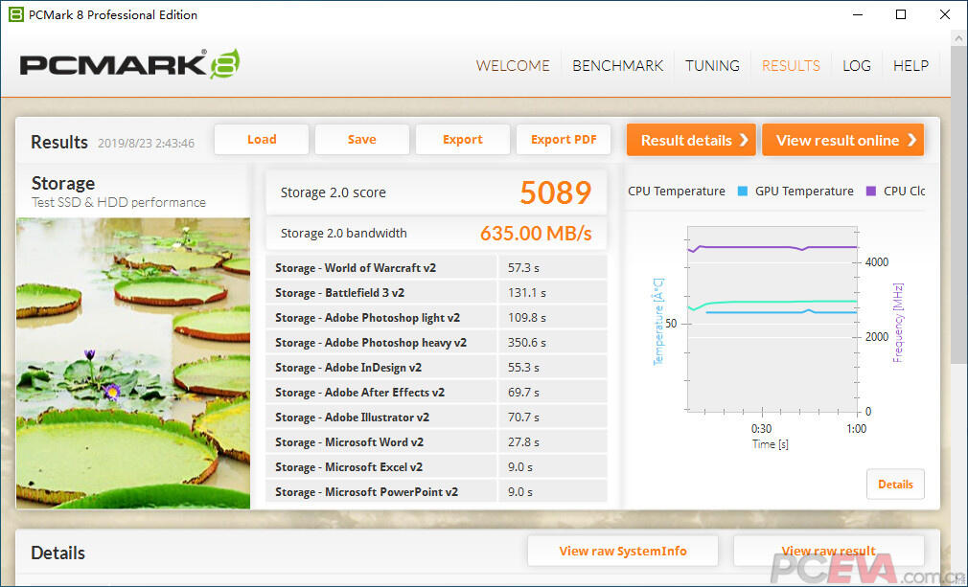
Task: Open the LOG tab
Action: (857, 65)
